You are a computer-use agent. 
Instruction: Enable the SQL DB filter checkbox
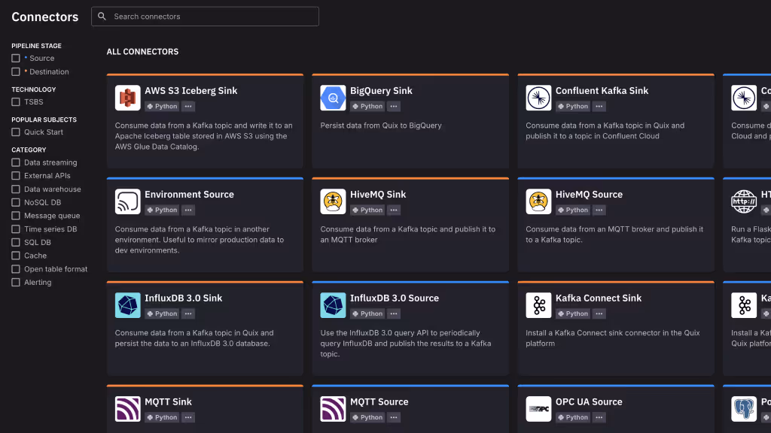[x=16, y=243]
